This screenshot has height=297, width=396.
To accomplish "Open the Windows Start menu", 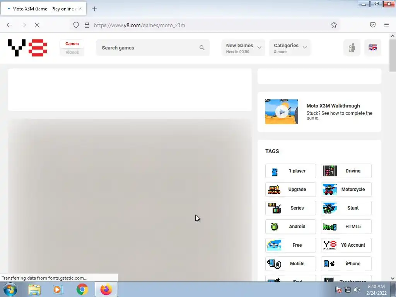I will [x=10, y=289].
